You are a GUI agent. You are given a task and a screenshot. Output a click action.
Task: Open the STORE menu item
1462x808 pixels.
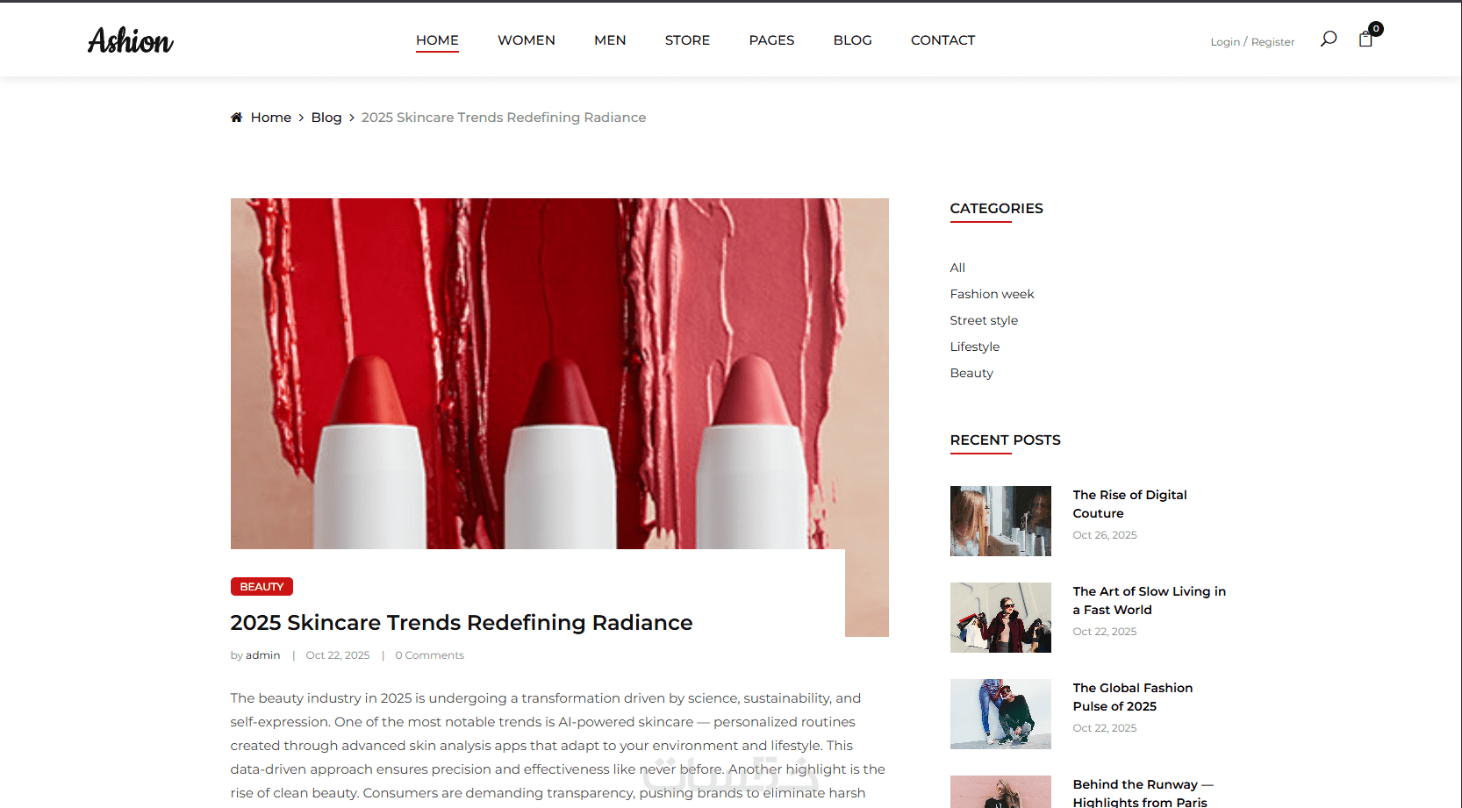pyautogui.click(x=687, y=40)
